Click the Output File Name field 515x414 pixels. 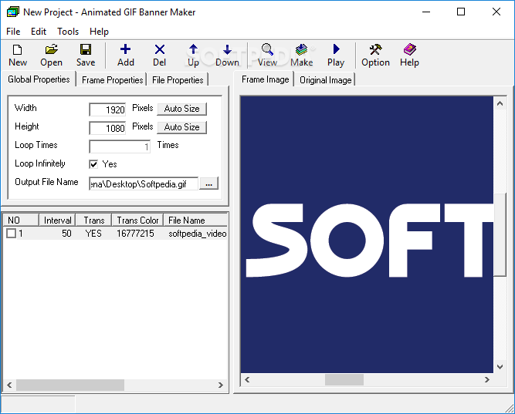click(144, 183)
